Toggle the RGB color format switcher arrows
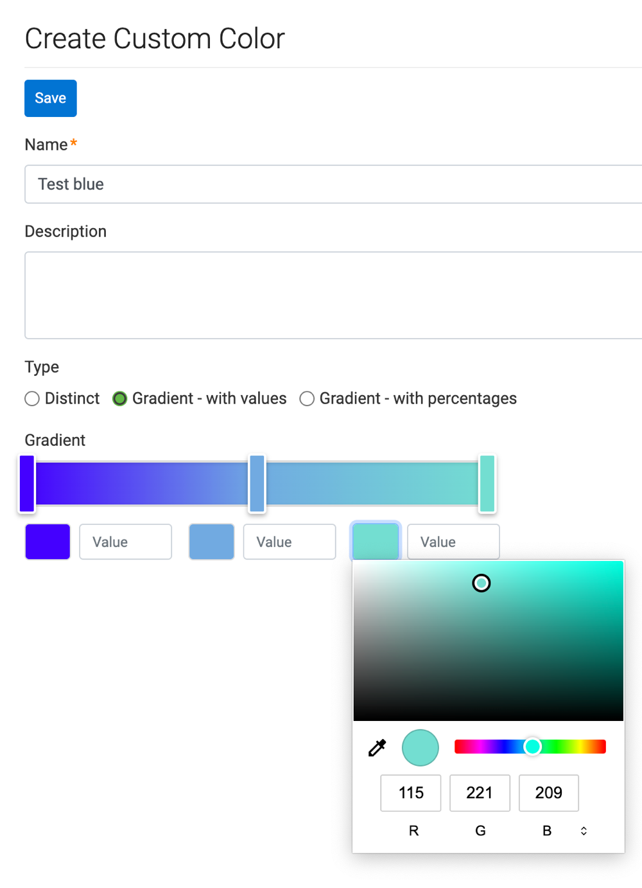The image size is (642, 888). [x=584, y=831]
